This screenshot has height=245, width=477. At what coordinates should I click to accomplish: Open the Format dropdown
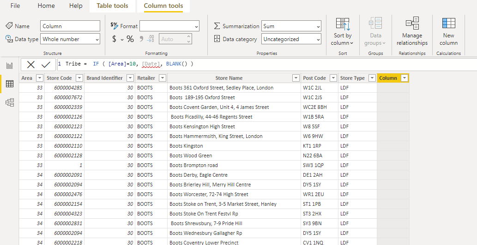[169, 26]
